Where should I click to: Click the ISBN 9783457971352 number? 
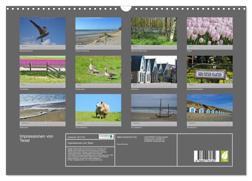127,137
